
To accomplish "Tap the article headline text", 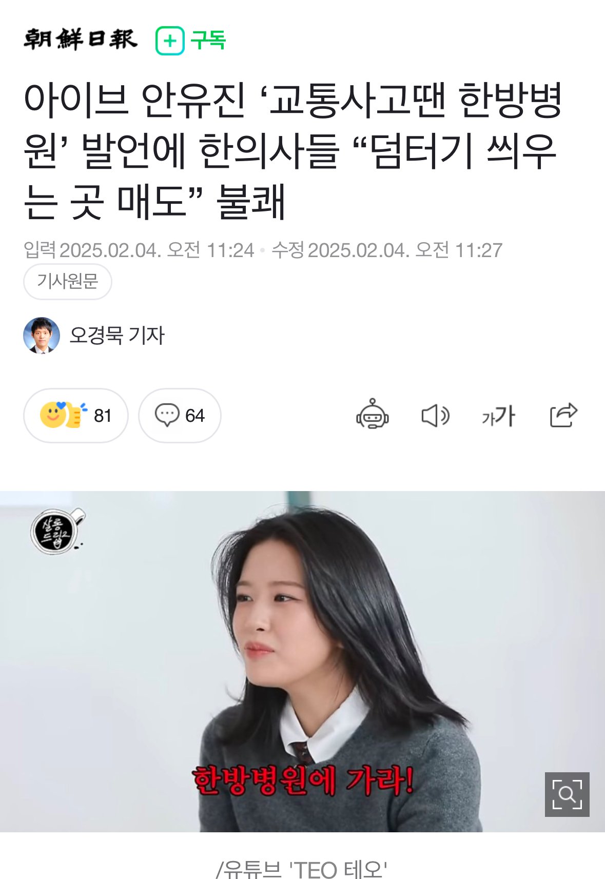I will click(x=294, y=151).
